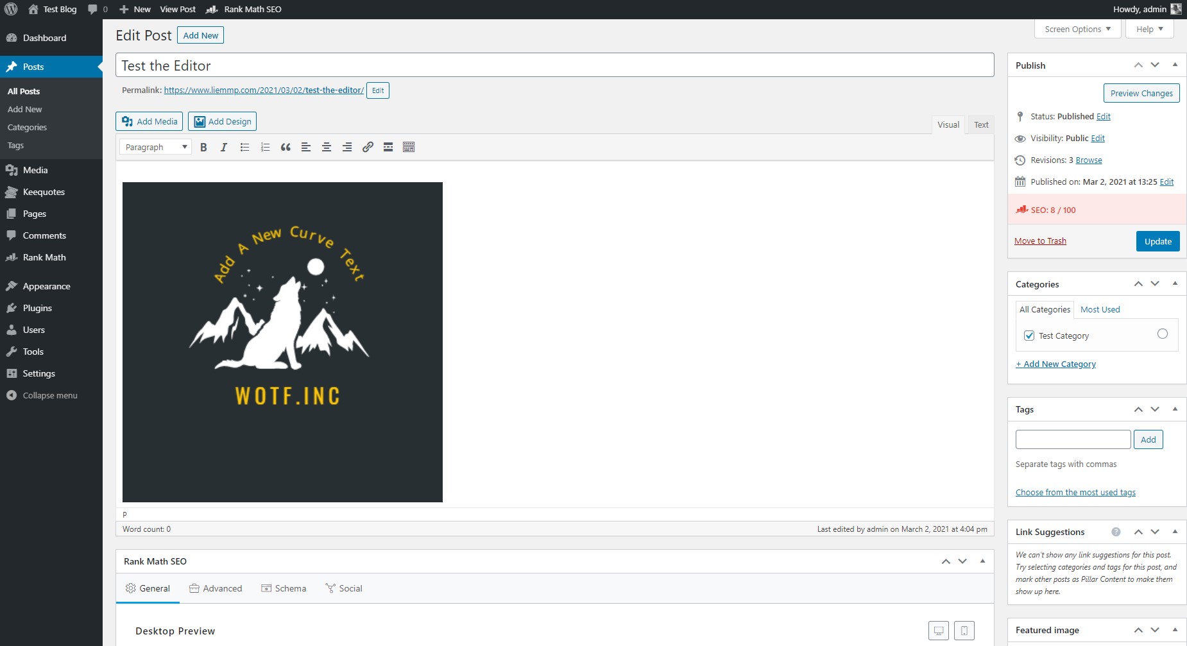Viewport: 1187px width, 646px height.
Task: Open the Paragraph format dropdown
Action: click(x=155, y=147)
